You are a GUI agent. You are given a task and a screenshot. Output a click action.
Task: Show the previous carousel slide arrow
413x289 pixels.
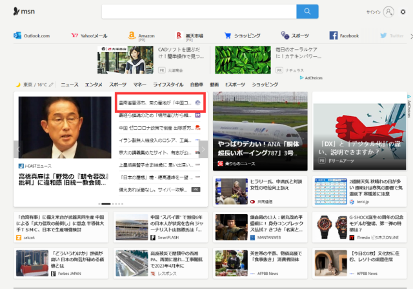[x=17, y=150]
